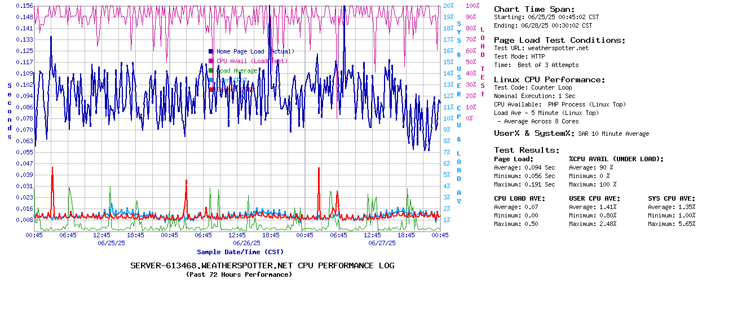Image resolution: width=733 pixels, height=310 pixels.
Task: Click the weatherspotter.net test URL
Action: [558, 48]
